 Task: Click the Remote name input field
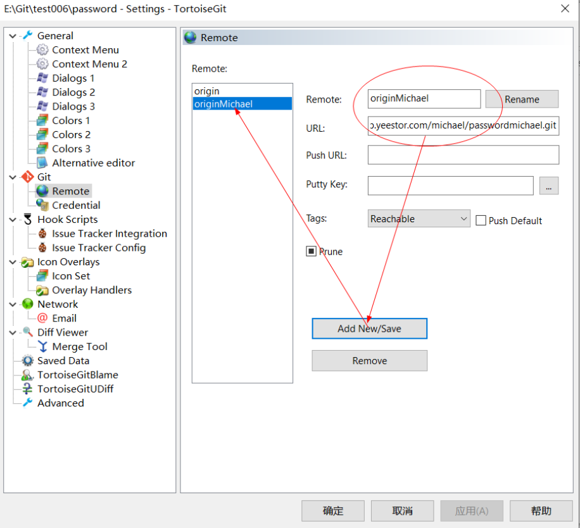(424, 99)
